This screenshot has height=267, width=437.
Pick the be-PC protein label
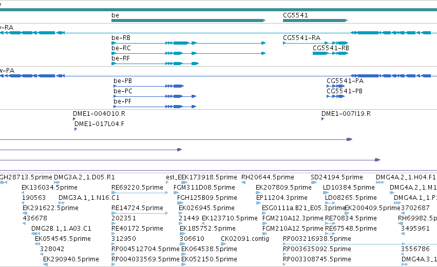(x=123, y=91)
